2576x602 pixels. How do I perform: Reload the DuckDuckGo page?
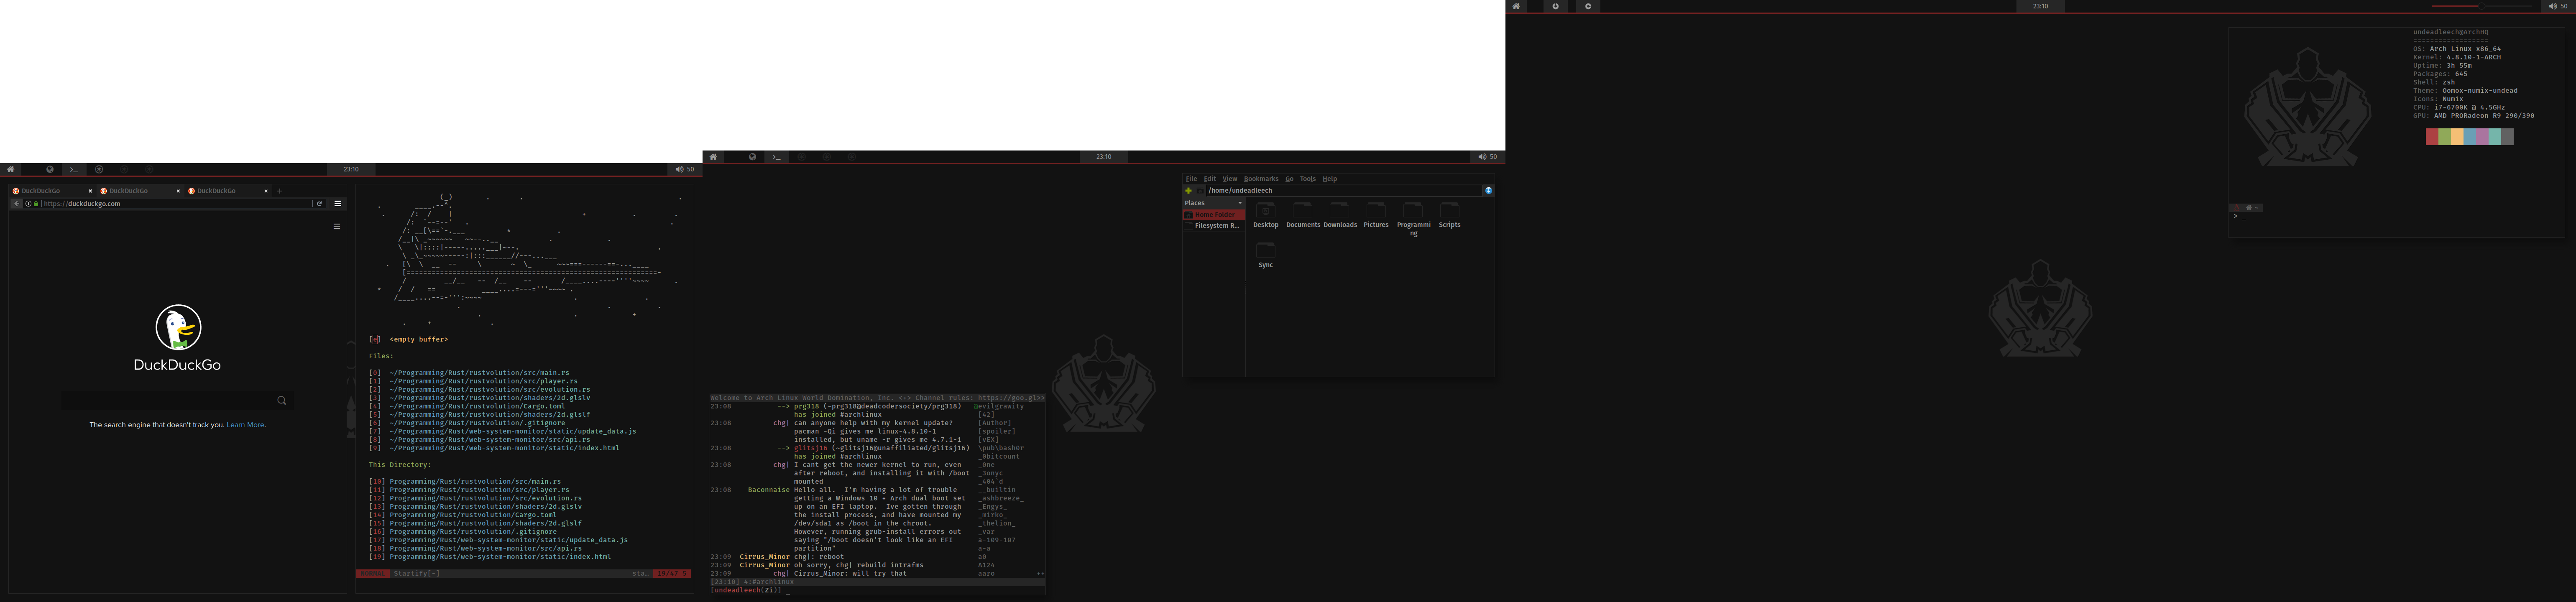click(319, 204)
